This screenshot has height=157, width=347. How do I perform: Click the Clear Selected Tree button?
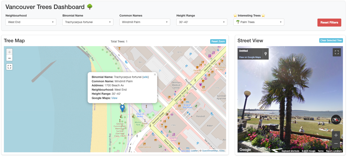331,40
